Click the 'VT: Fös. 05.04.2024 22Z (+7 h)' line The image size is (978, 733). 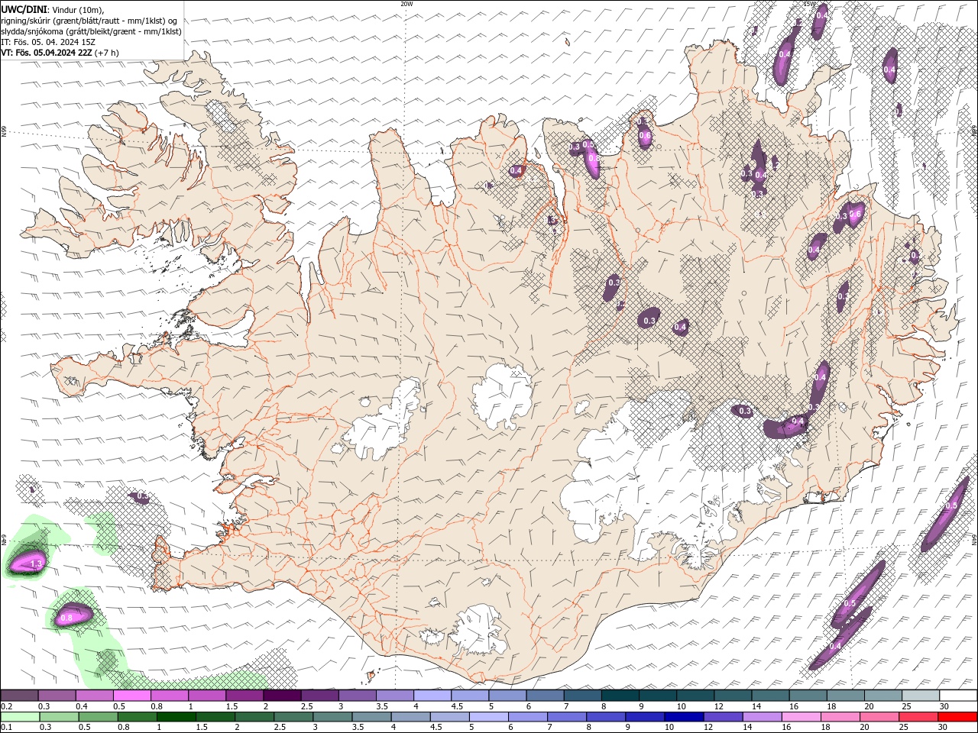tap(60, 53)
